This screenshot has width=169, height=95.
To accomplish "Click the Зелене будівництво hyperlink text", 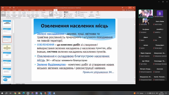I will (x=51, y=64).
